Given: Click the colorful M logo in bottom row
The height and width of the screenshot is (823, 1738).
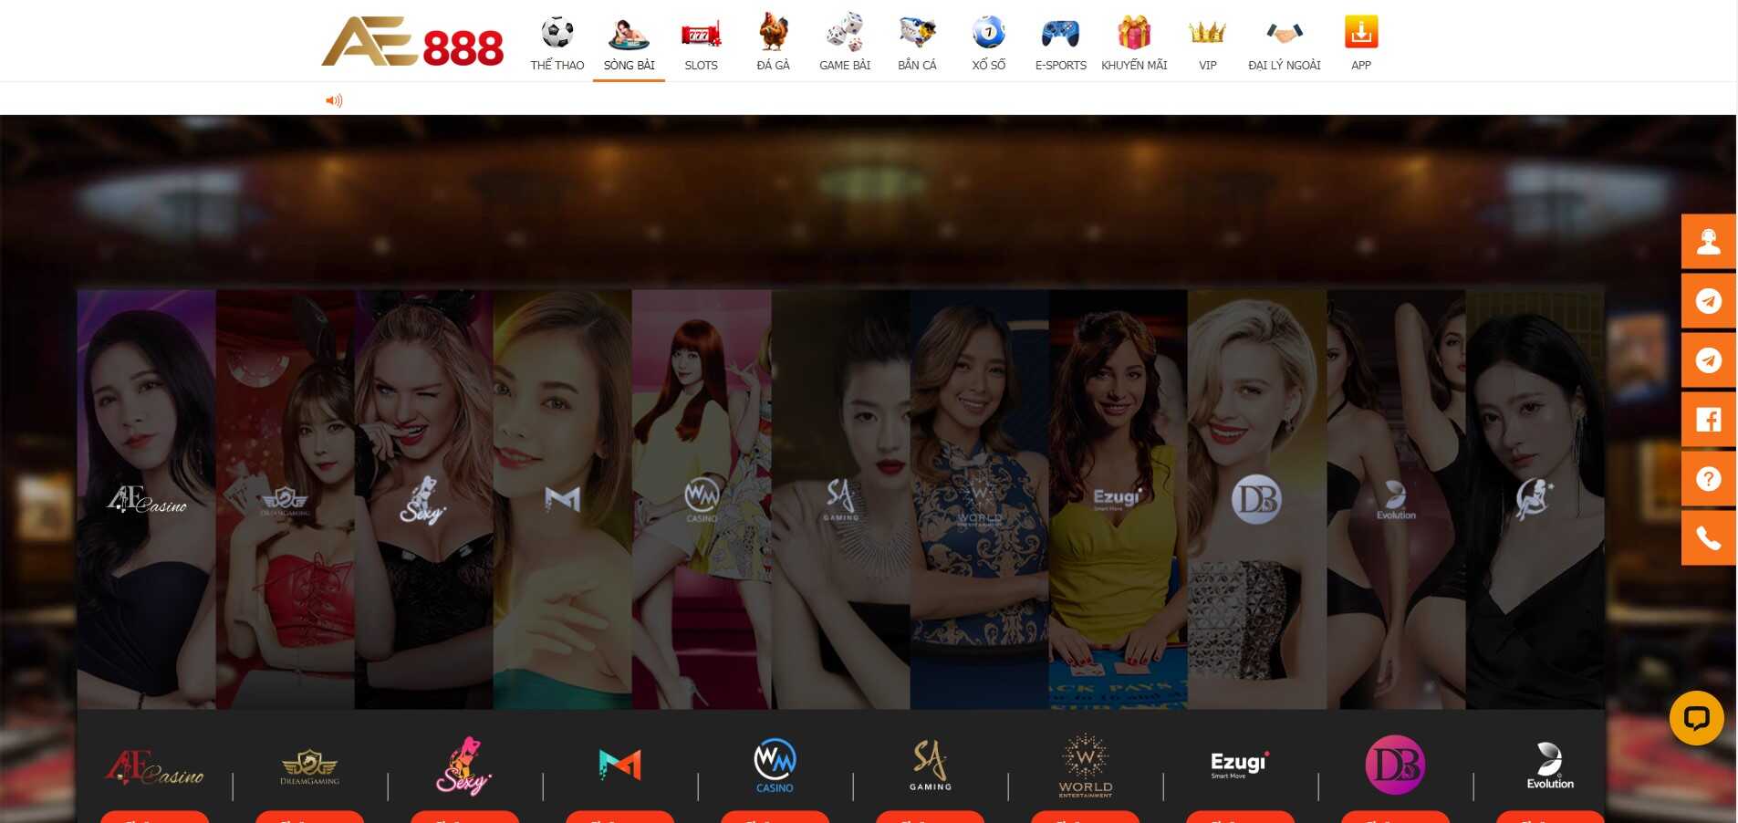Looking at the screenshot, I should pos(620,764).
